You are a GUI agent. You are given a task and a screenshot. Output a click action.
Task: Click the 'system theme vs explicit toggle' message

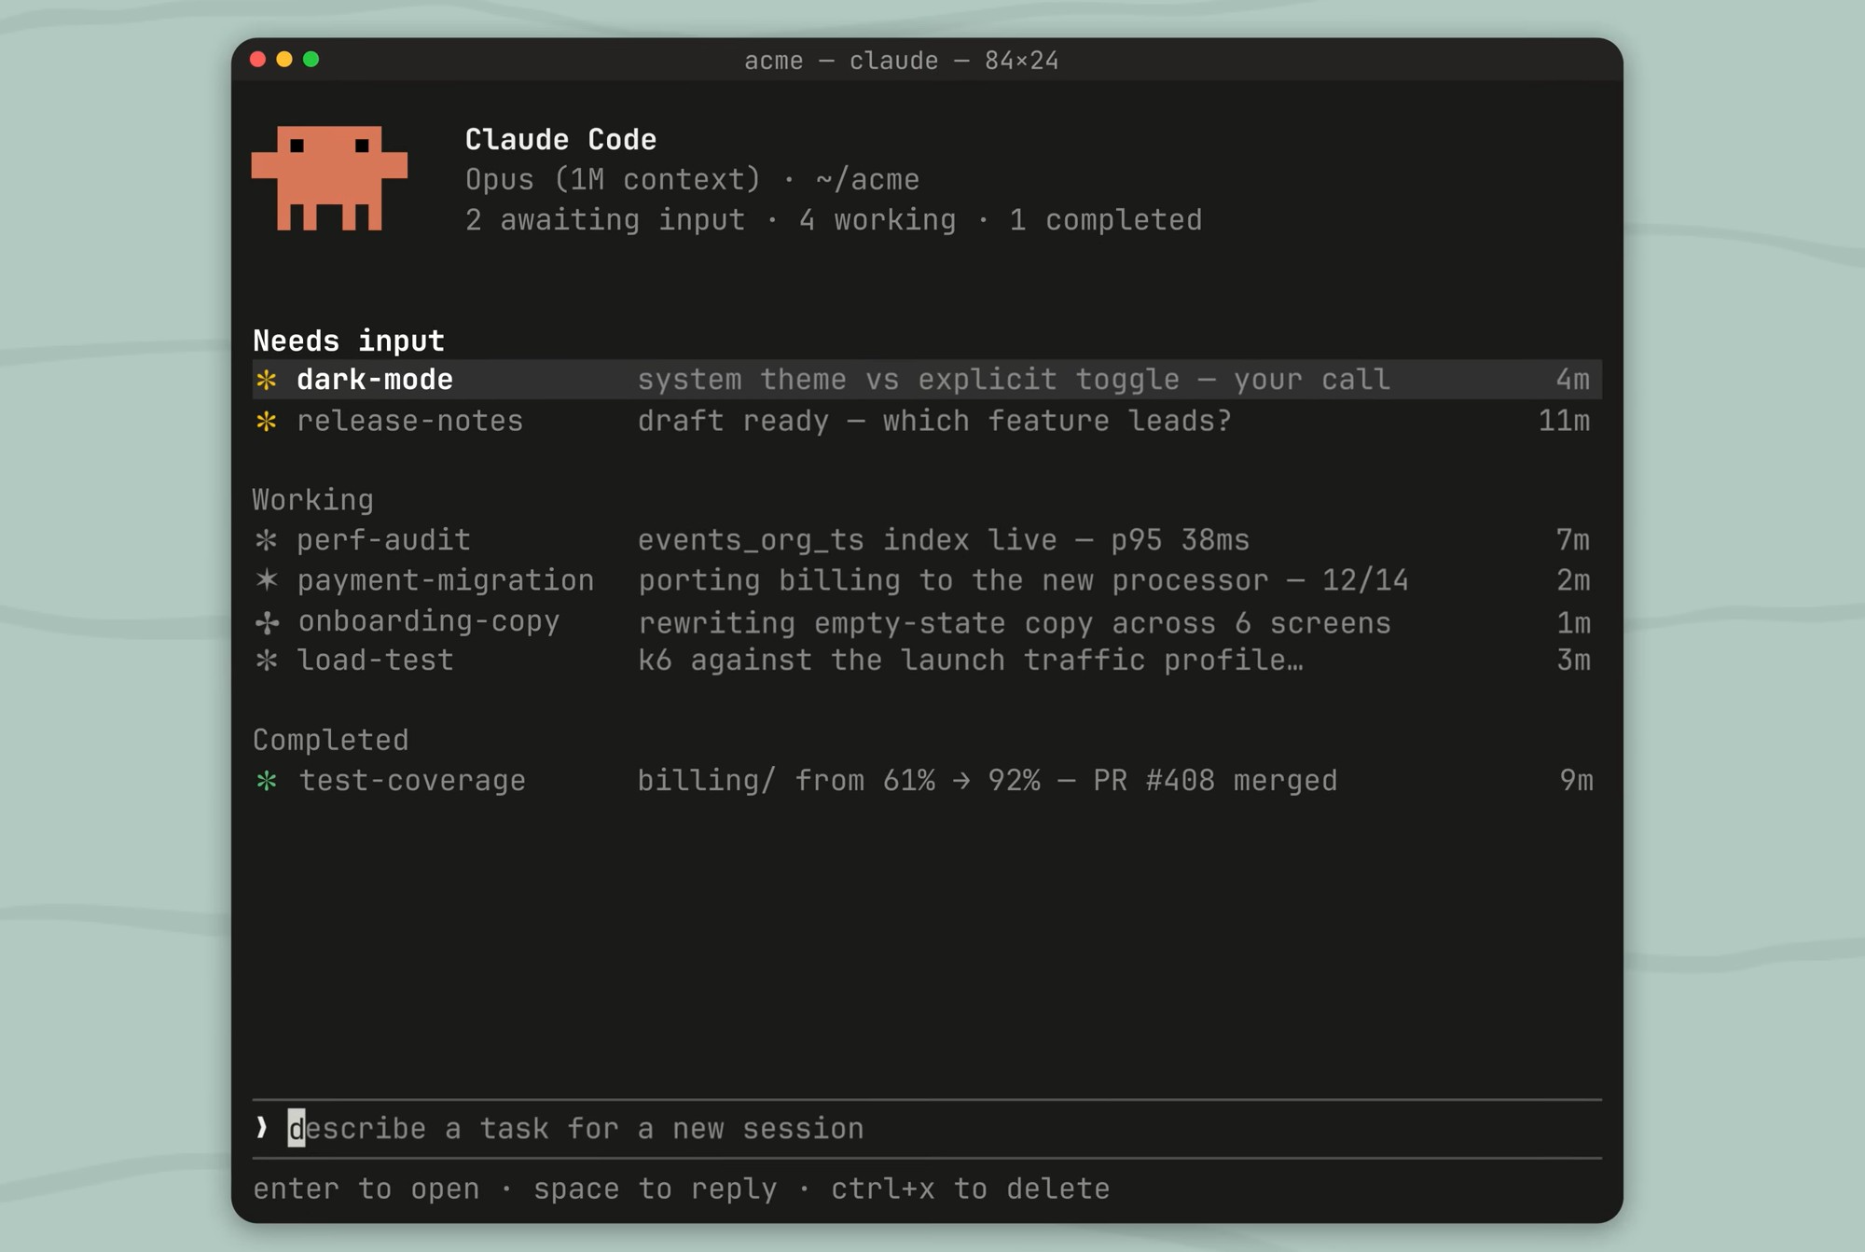click(1014, 381)
